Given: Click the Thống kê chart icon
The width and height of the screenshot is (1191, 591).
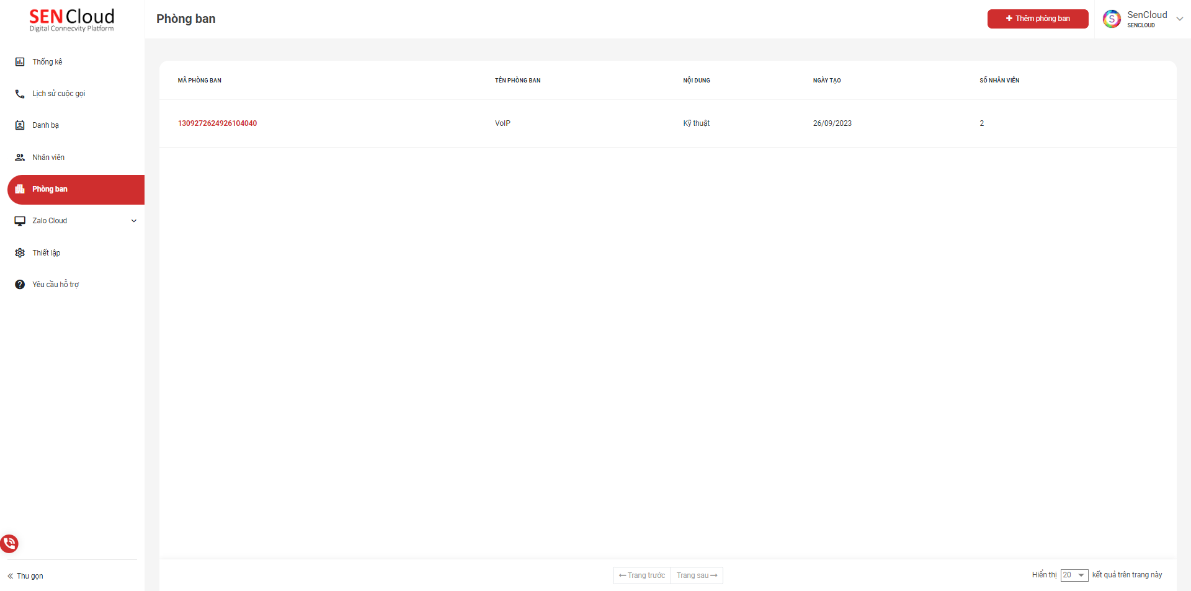Looking at the screenshot, I should click(20, 62).
